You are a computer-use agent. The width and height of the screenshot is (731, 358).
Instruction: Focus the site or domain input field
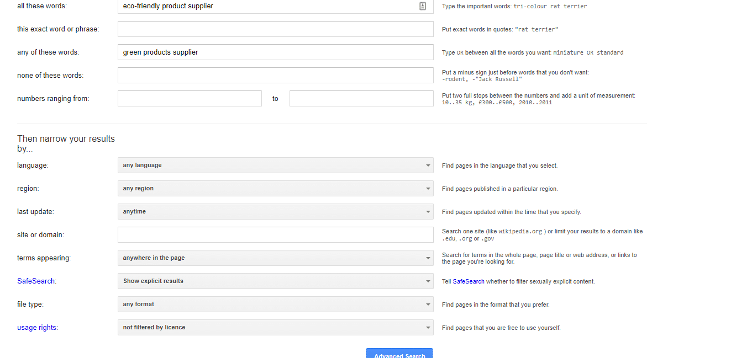pyautogui.click(x=275, y=235)
